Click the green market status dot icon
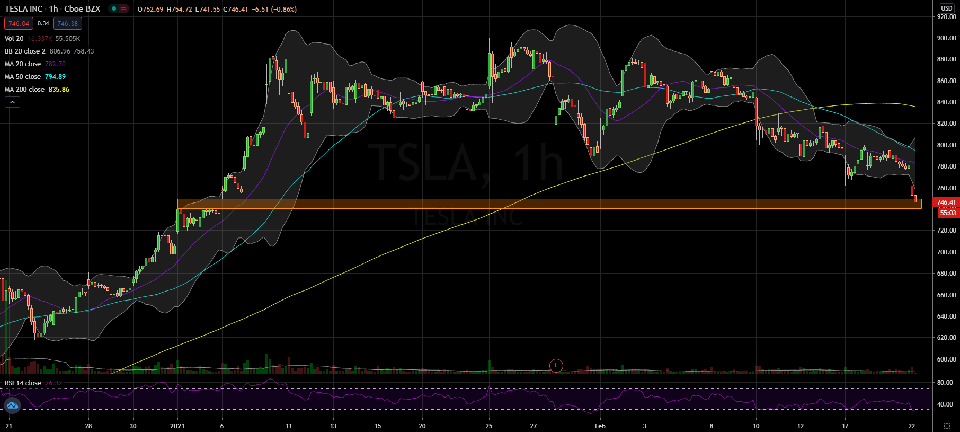 [114, 9]
